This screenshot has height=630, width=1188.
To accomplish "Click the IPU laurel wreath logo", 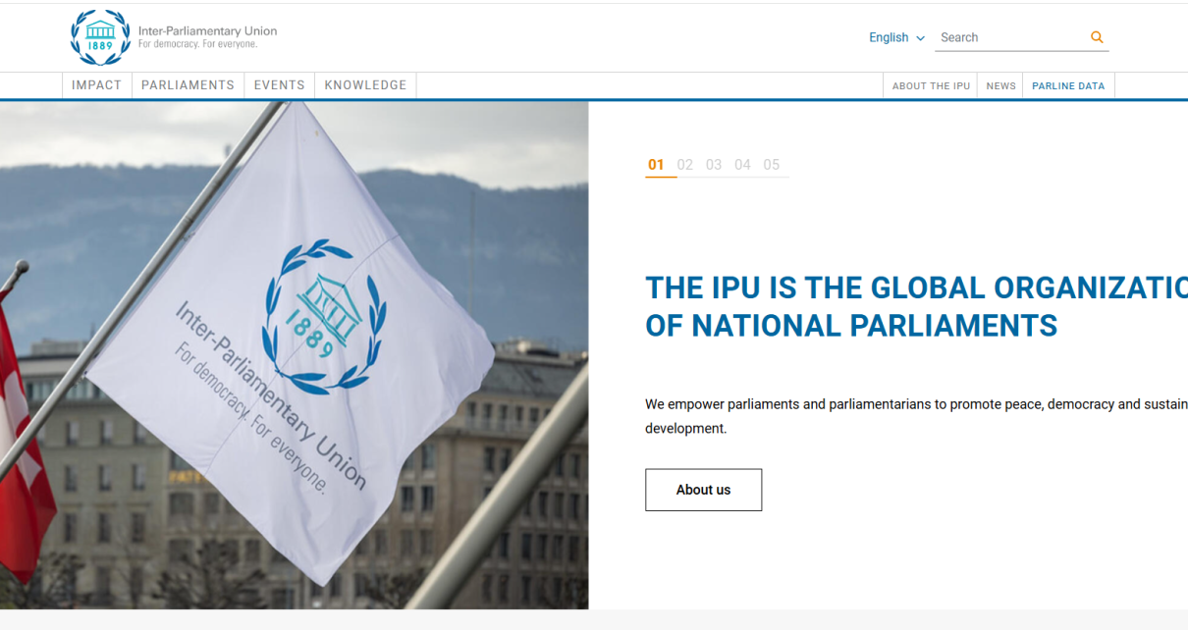I will [100, 37].
